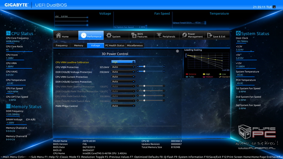Adjust the CPU VRIN Protection slider handle

pyautogui.click(x=144, y=66)
